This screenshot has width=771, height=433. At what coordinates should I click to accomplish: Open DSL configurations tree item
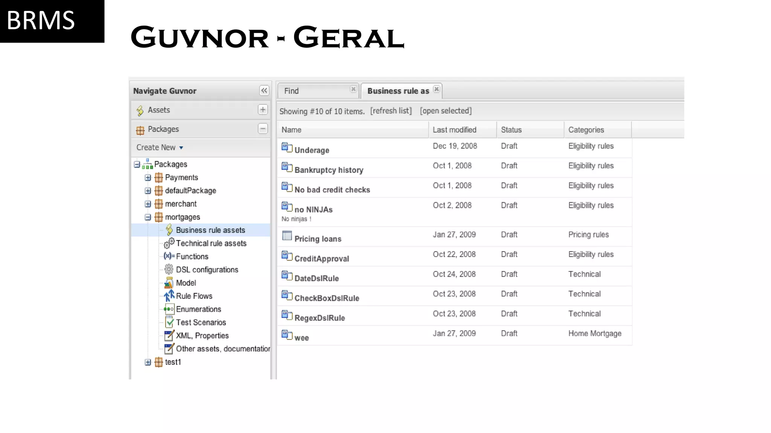[x=207, y=269]
